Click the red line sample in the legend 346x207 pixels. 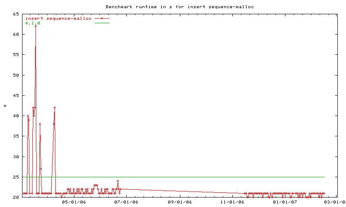(x=102, y=19)
